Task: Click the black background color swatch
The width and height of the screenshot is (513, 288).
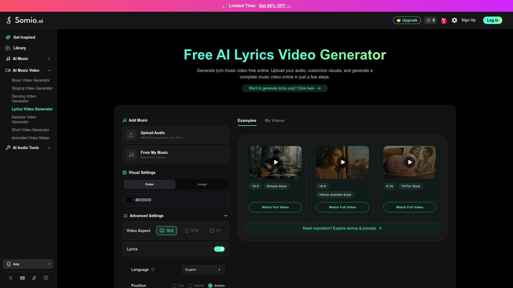Action: (129, 200)
